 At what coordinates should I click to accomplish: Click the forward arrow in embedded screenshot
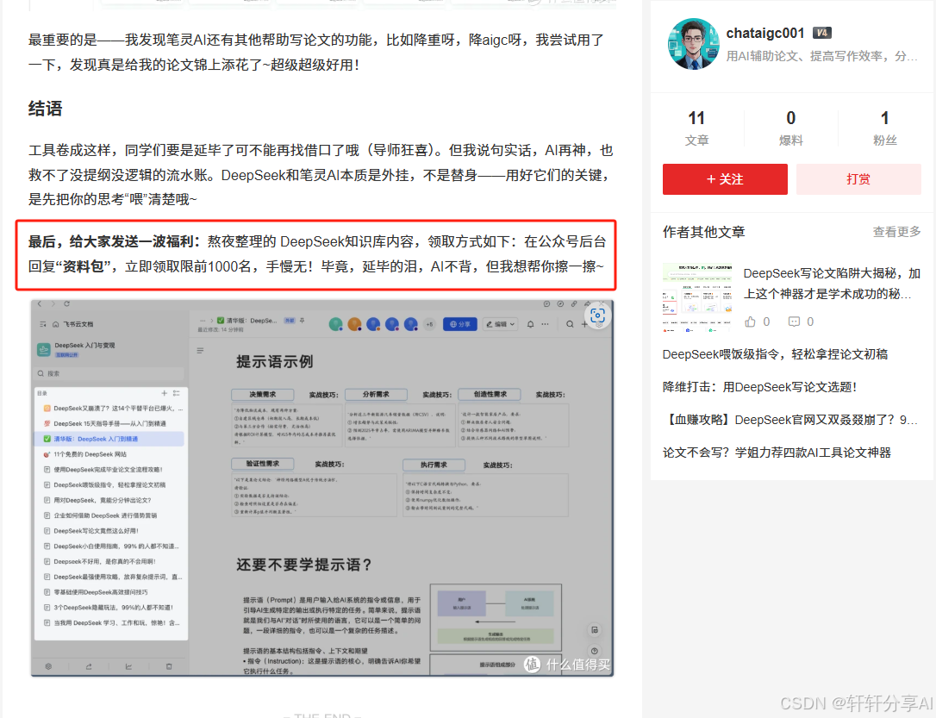point(53,303)
